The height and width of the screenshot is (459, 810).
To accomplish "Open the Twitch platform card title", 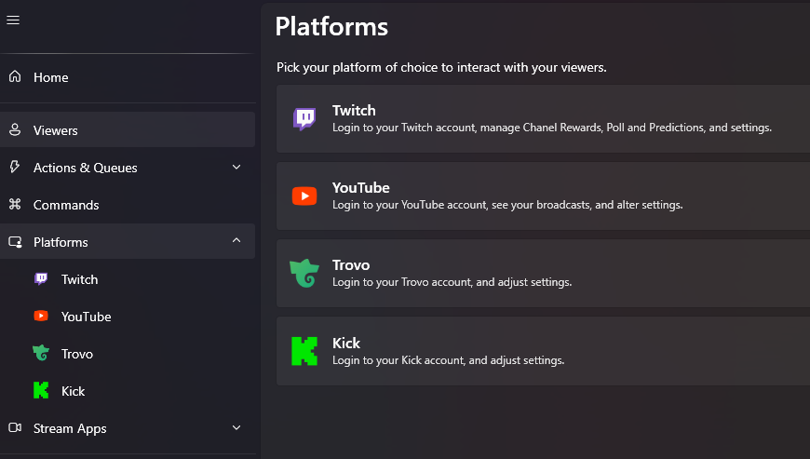I will tap(354, 110).
